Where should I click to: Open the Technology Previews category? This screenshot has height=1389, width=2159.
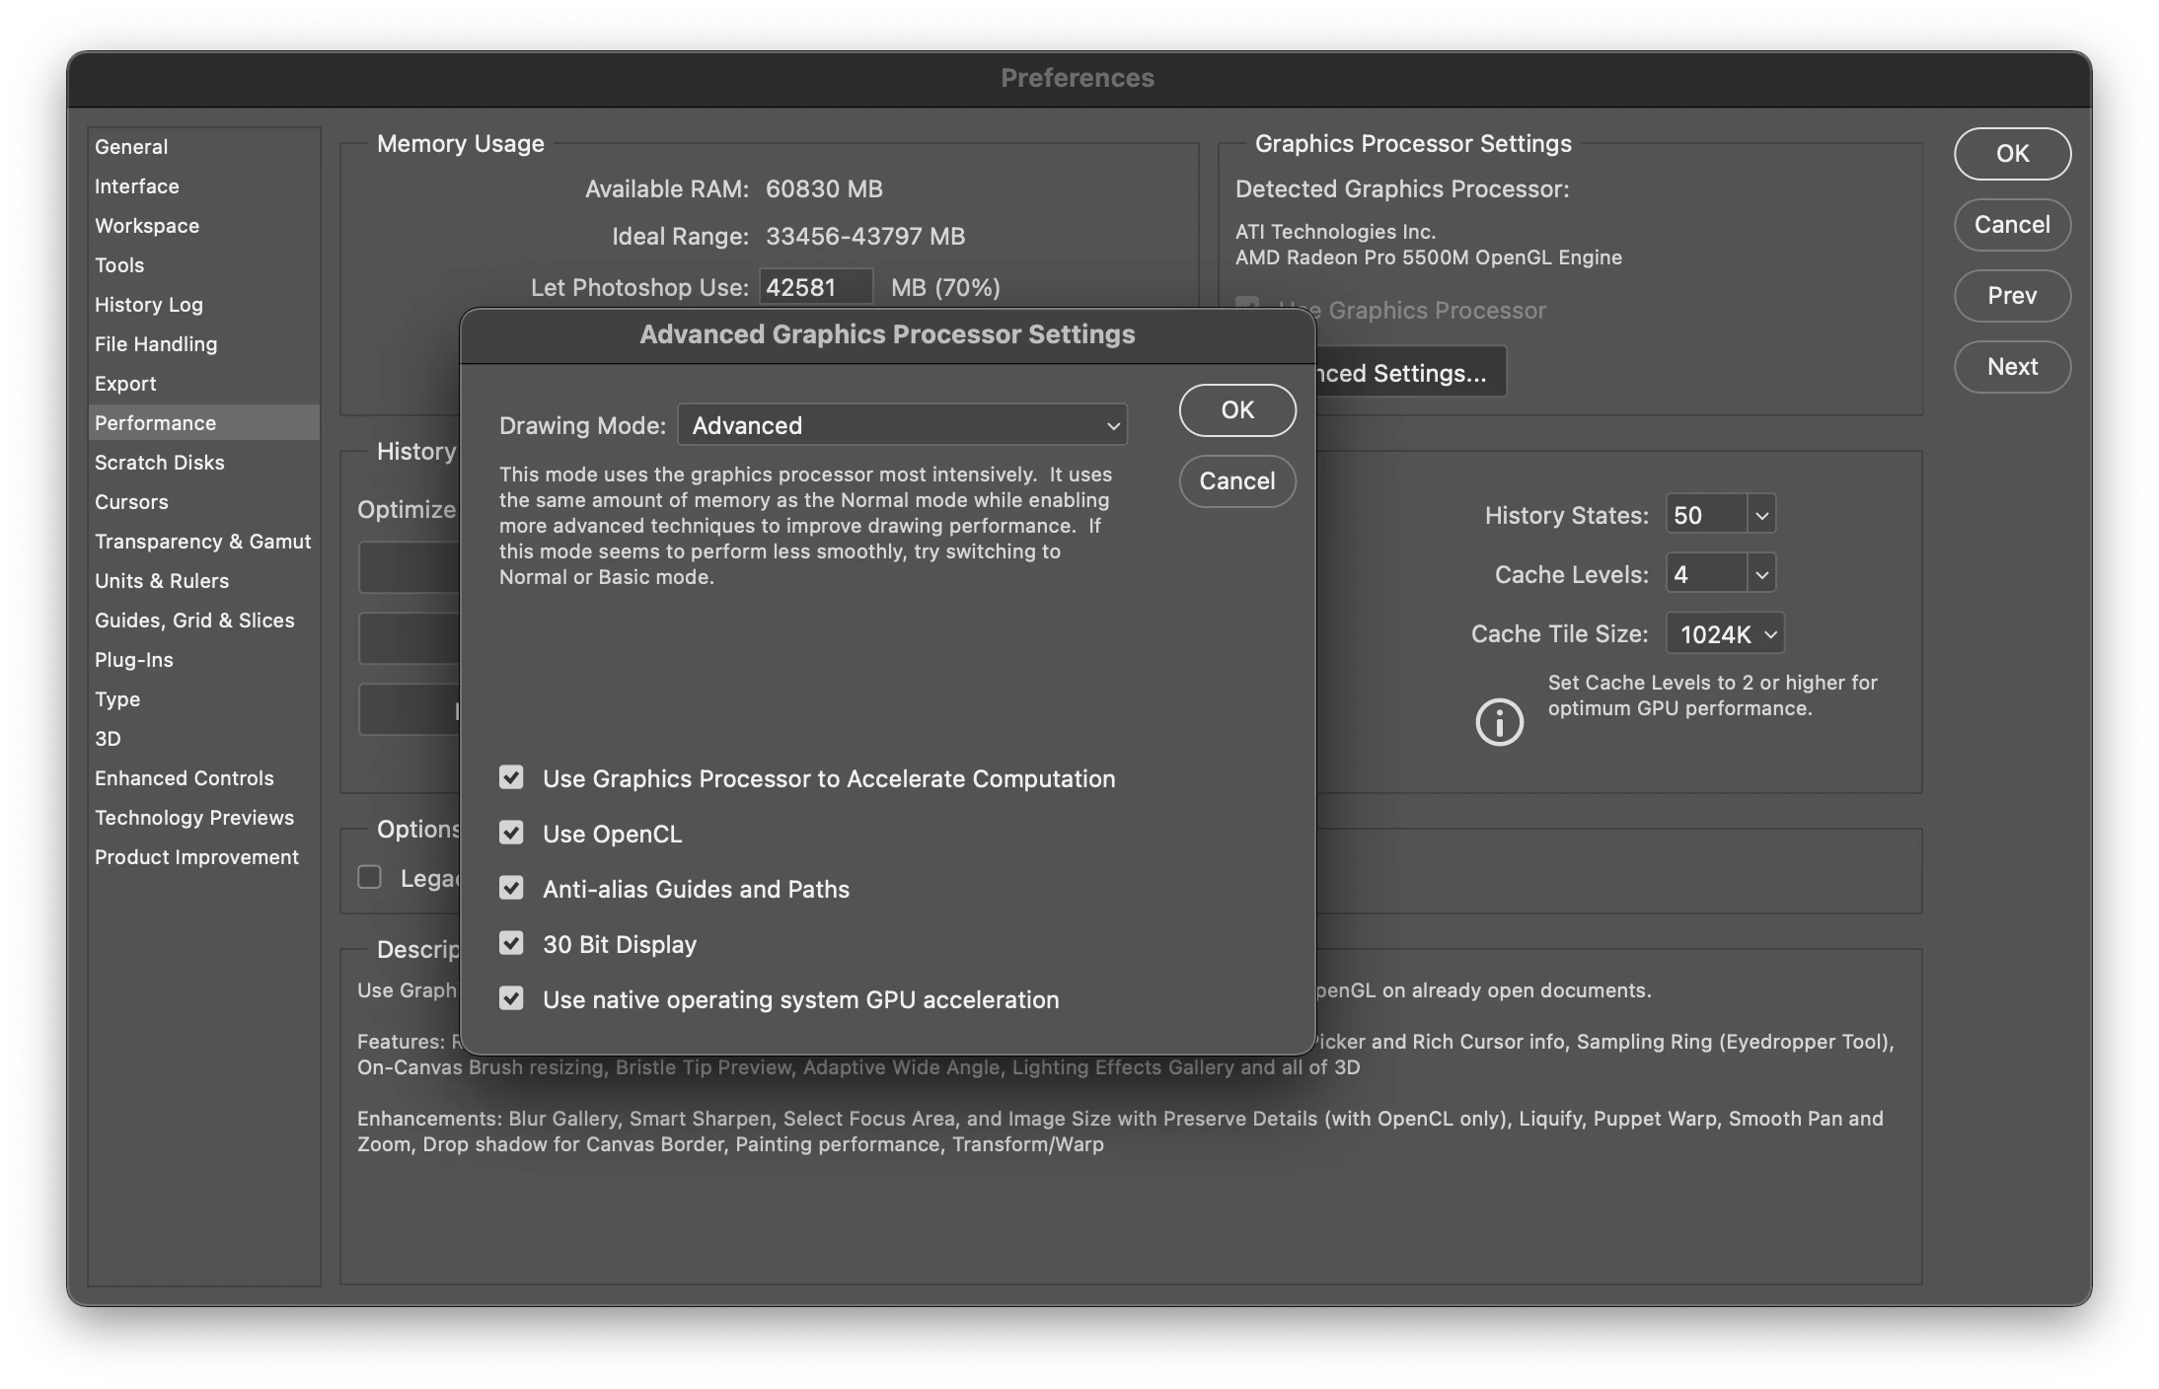(194, 818)
